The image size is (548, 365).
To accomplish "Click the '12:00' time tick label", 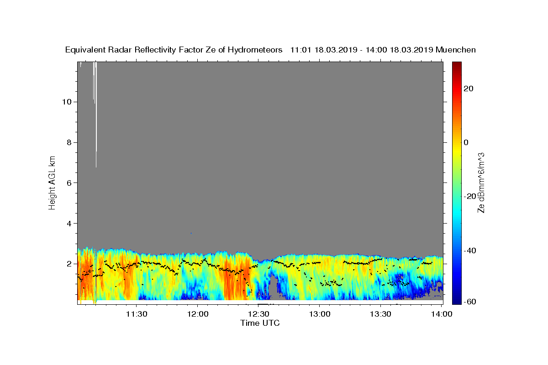I will point(198,314).
